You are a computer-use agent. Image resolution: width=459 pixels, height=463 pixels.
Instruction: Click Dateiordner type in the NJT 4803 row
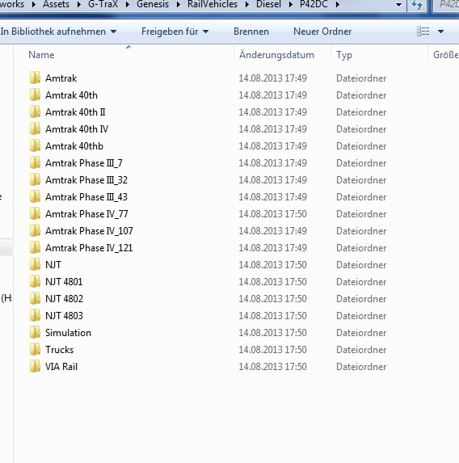(361, 316)
